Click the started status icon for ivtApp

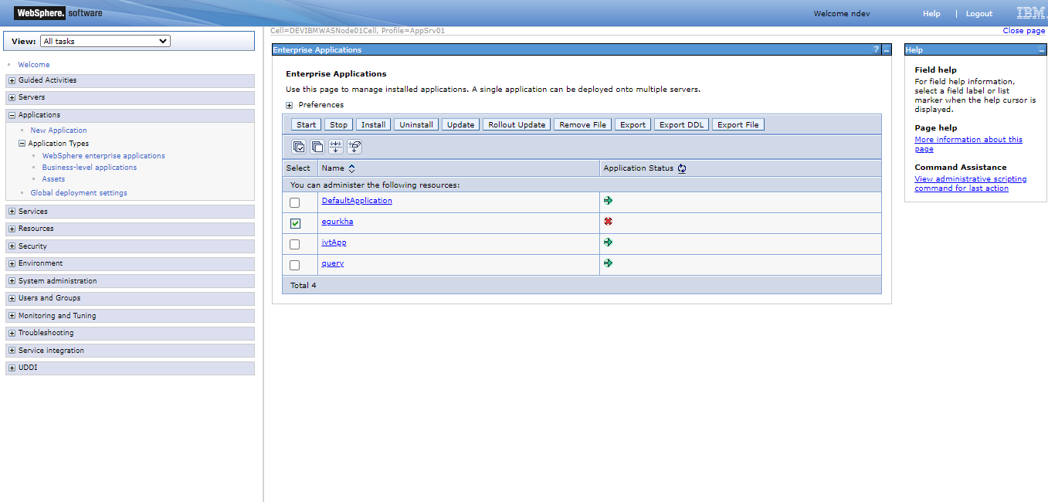[609, 242]
